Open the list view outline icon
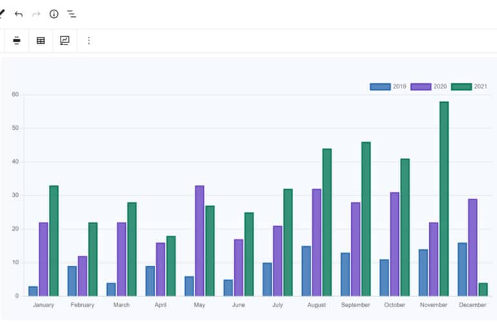 tap(72, 14)
